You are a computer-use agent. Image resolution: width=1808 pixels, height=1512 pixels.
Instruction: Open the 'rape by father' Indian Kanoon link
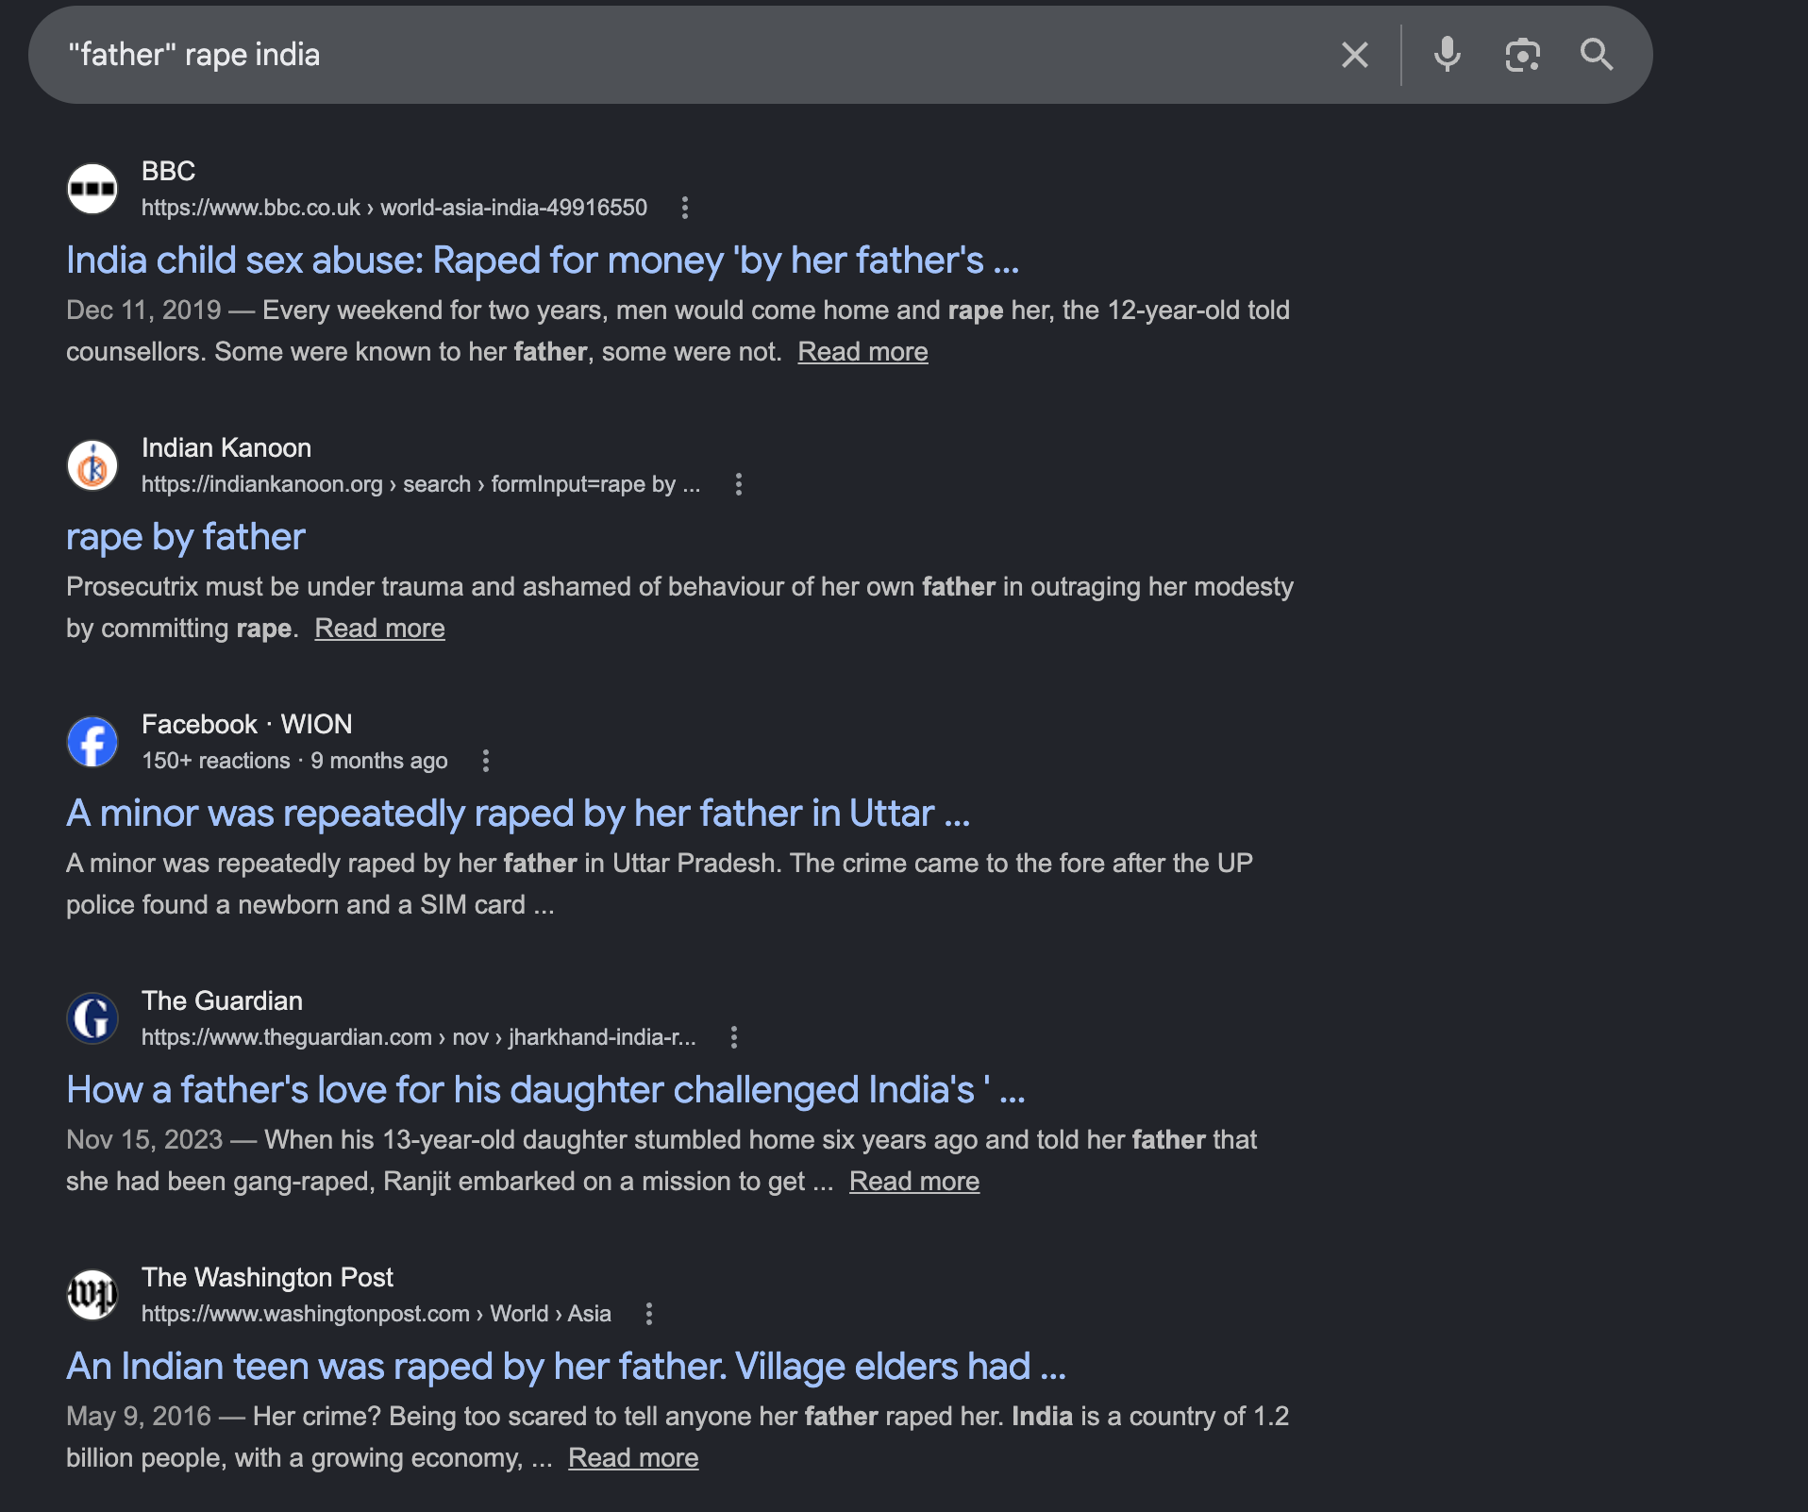(x=186, y=537)
